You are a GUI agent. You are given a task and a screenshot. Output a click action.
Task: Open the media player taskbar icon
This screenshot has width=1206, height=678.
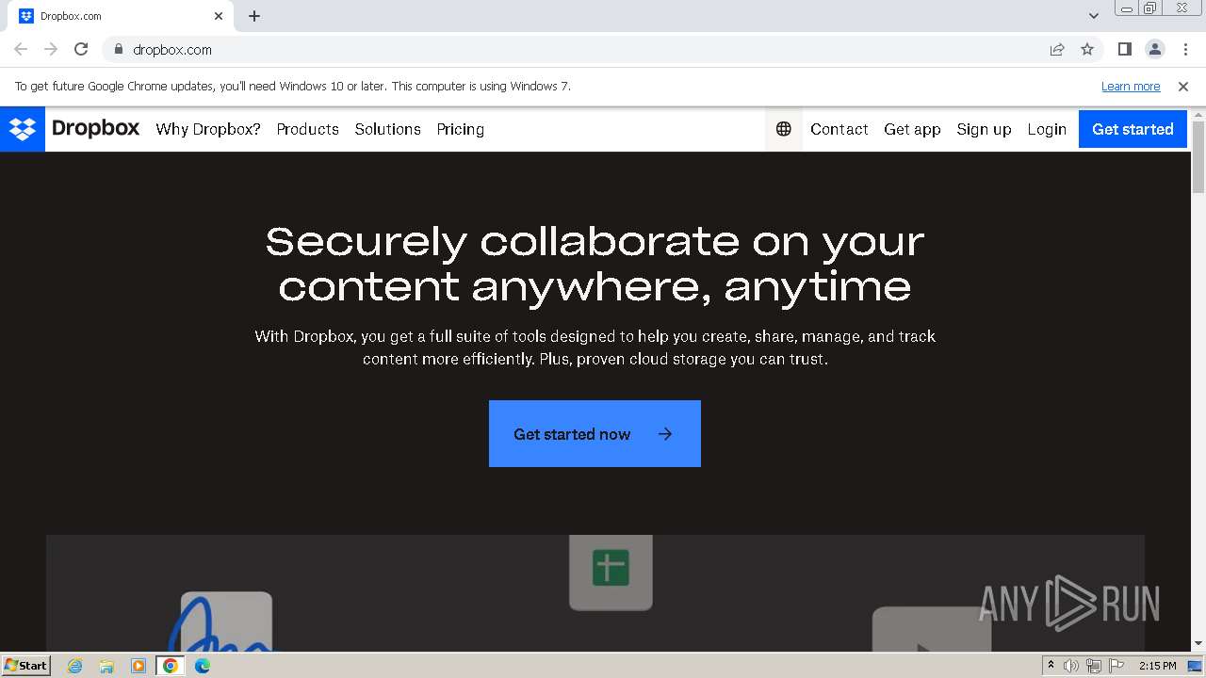tap(139, 666)
